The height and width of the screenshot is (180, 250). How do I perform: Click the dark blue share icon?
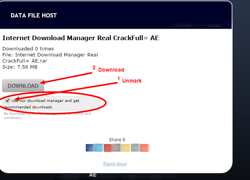(x=90, y=148)
